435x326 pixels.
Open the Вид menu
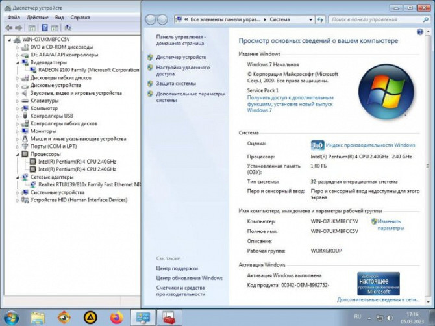click(59, 17)
